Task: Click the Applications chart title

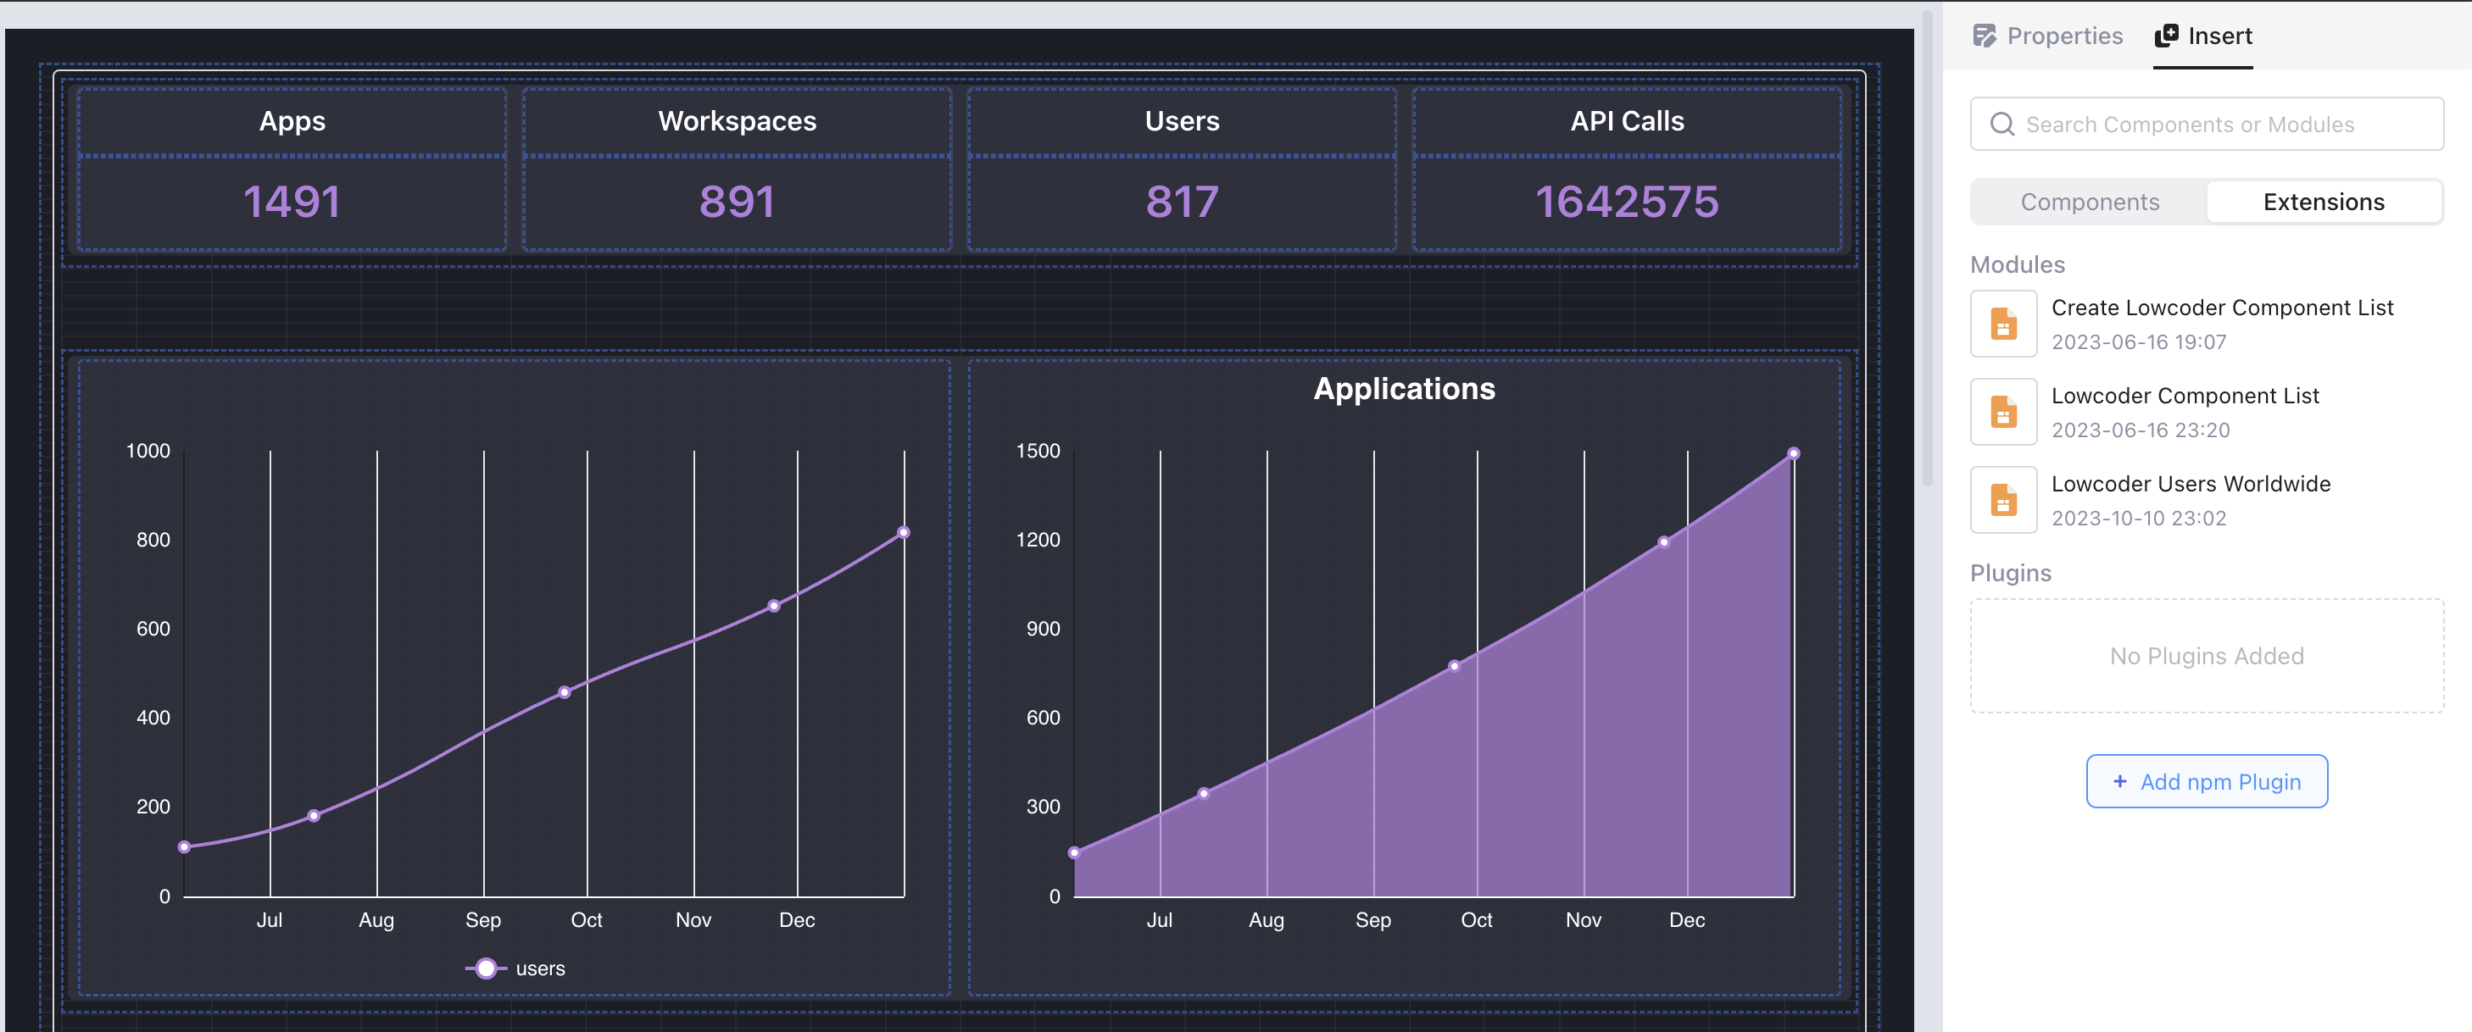Action: pos(1403,388)
